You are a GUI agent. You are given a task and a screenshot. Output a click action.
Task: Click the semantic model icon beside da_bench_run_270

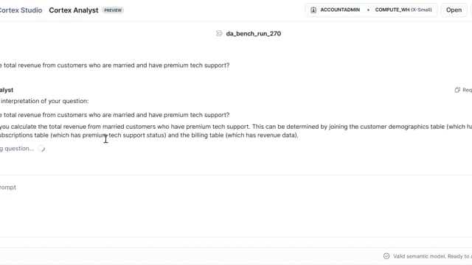(x=219, y=33)
